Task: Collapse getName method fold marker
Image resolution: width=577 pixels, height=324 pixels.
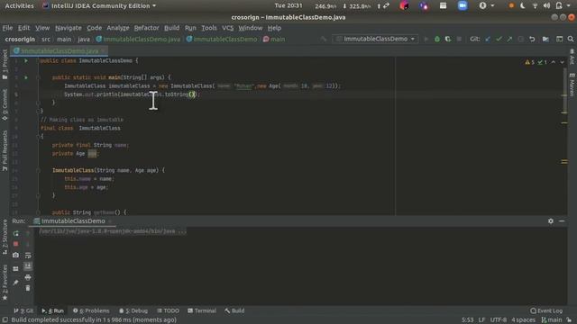Action: click(x=38, y=212)
